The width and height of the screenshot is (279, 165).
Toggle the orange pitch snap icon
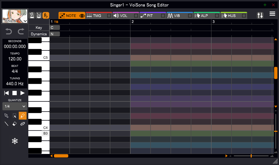click(x=46, y=15)
